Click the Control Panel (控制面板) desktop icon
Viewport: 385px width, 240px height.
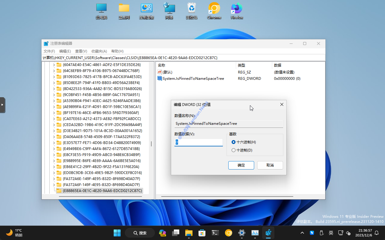coord(146,8)
